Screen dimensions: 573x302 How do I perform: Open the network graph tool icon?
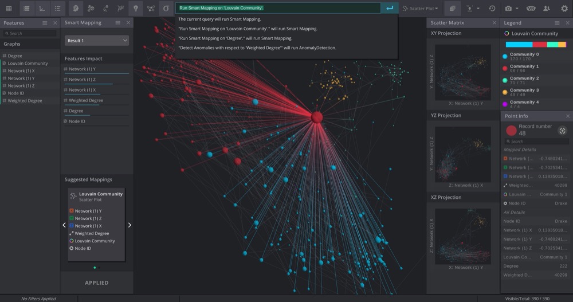[x=151, y=9]
